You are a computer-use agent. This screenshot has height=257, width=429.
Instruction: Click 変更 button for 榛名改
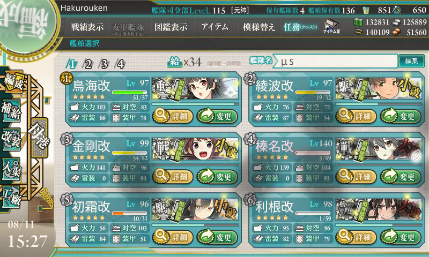point(400,177)
